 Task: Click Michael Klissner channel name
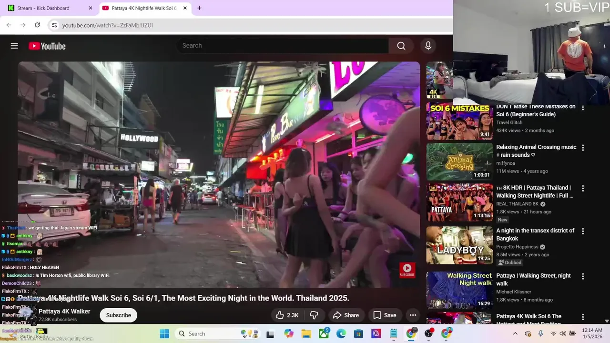[x=514, y=292]
